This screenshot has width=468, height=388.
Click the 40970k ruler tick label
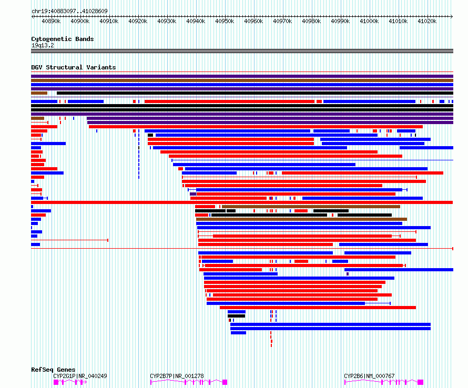[283, 21]
